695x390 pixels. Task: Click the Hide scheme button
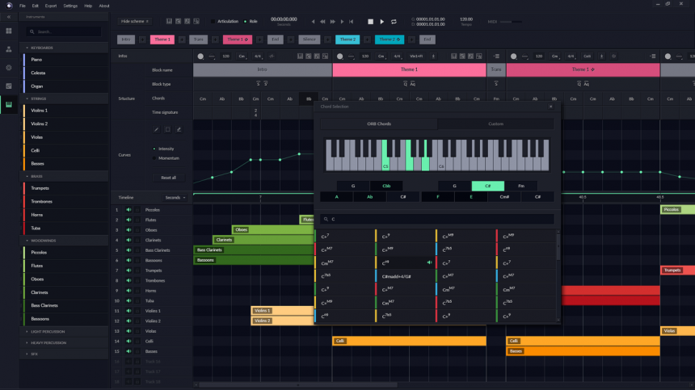point(135,21)
